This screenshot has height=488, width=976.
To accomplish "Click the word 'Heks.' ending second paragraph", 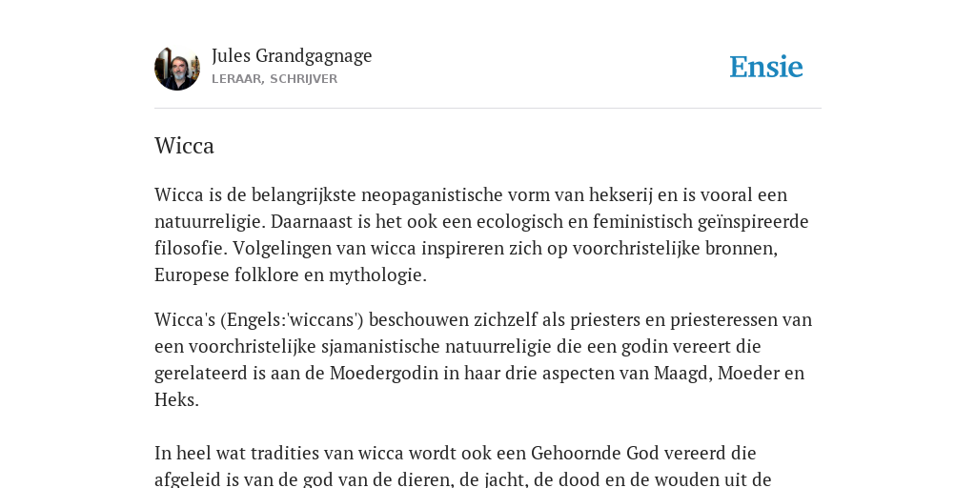I will (176, 400).
